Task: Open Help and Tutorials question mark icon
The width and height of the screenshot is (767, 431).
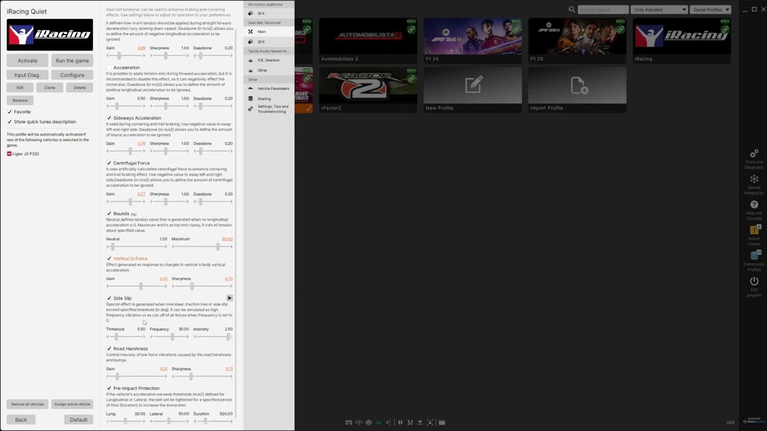Action: (x=754, y=205)
